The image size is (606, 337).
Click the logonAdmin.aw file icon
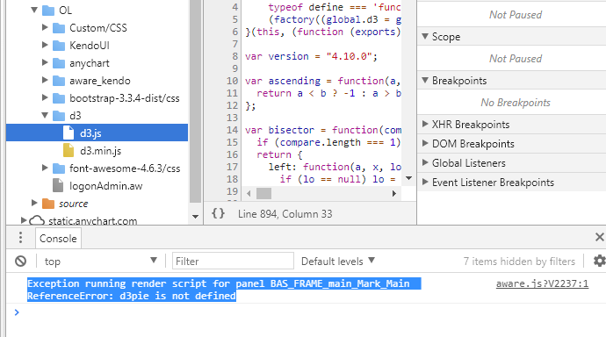(x=58, y=185)
